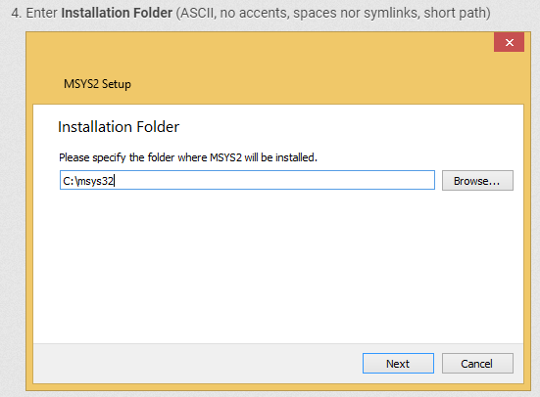The image size is (540, 397).
Task: Cancel the MSYS2 setup
Action: [x=477, y=363]
